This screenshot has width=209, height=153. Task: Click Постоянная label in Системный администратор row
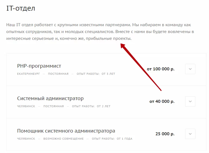[x=54, y=106]
